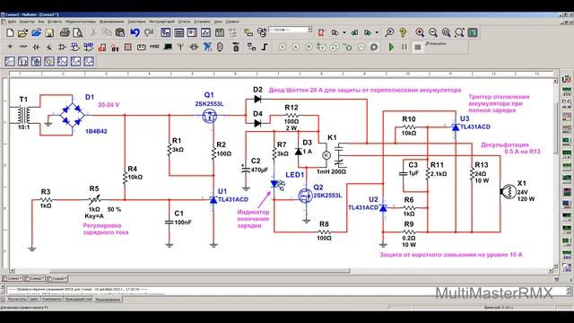Open the Grapher window icon
The height and width of the screenshot is (323, 574).
tap(205, 32)
